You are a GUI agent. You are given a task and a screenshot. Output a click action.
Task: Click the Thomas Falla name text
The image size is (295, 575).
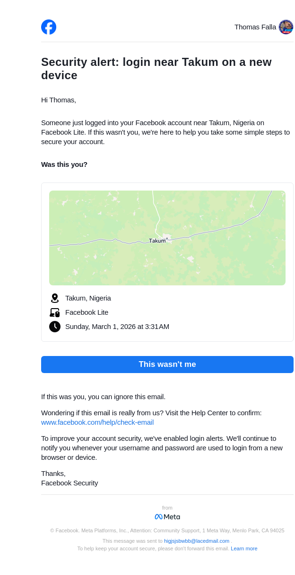click(x=255, y=27)
